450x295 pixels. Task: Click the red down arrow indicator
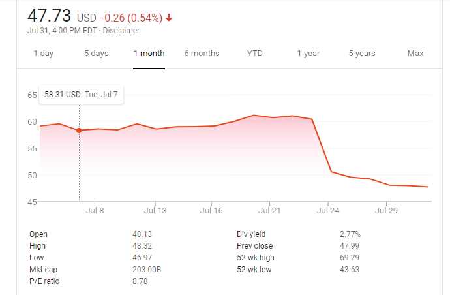pos(169,18)
